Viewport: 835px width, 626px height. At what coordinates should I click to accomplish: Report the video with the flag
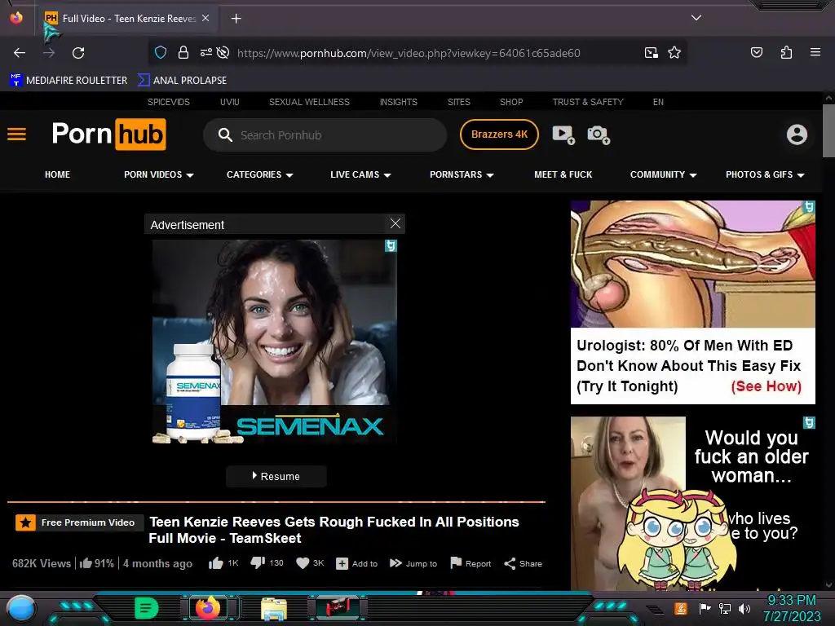tap(471, 564)
